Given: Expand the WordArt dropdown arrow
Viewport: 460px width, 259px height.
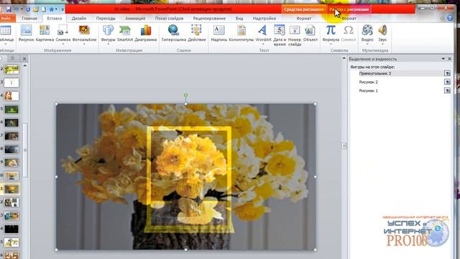Looking at the screenshot, I should (263, 44).
